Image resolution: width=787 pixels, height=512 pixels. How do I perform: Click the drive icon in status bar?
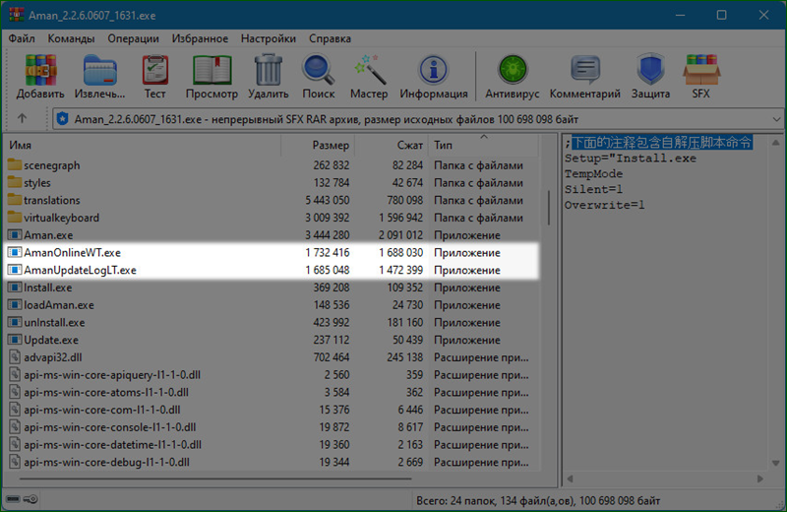point(13,499)
